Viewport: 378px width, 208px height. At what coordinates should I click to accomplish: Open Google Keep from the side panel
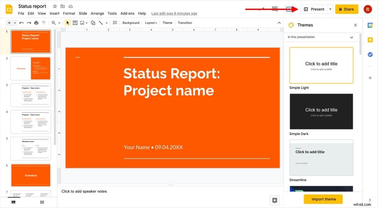(x=370, y=39)
